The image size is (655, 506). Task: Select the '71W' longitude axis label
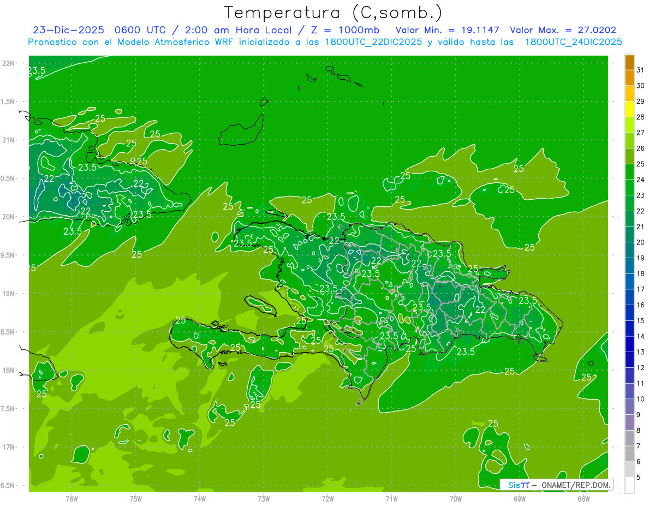[x=391, y=498]
